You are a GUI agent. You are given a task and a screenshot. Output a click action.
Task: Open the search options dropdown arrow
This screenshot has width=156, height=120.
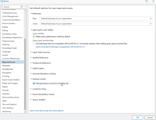click(25, 7)
